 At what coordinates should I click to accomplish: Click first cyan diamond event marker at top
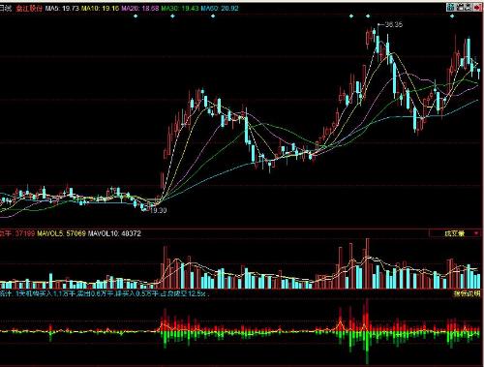(x=136, y=15)
